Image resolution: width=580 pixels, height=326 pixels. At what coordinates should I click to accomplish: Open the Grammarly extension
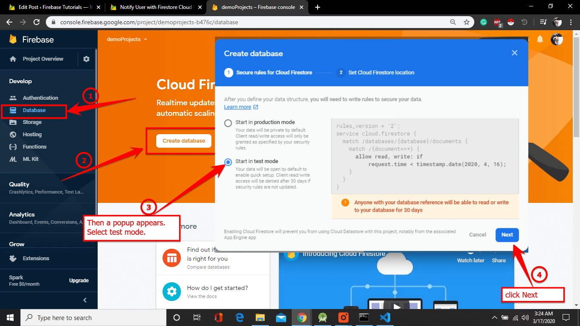(x=484, y=22)
